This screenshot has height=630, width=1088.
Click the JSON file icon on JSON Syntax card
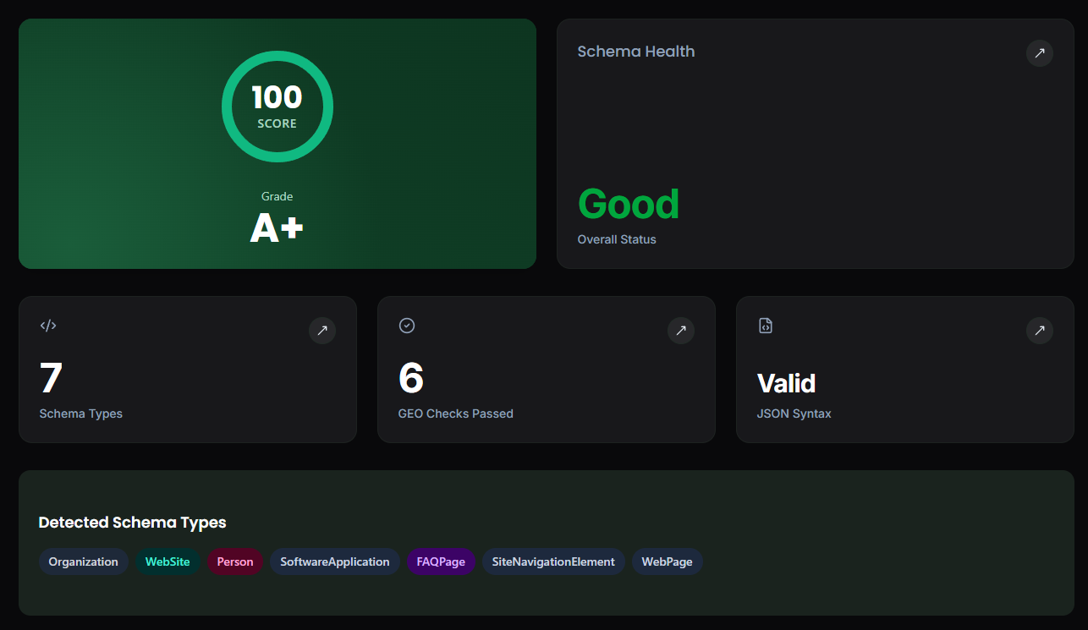766,325
